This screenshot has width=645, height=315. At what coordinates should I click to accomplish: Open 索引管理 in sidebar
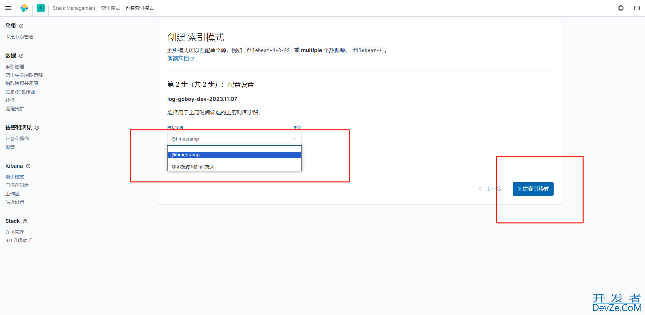(15, 67)
